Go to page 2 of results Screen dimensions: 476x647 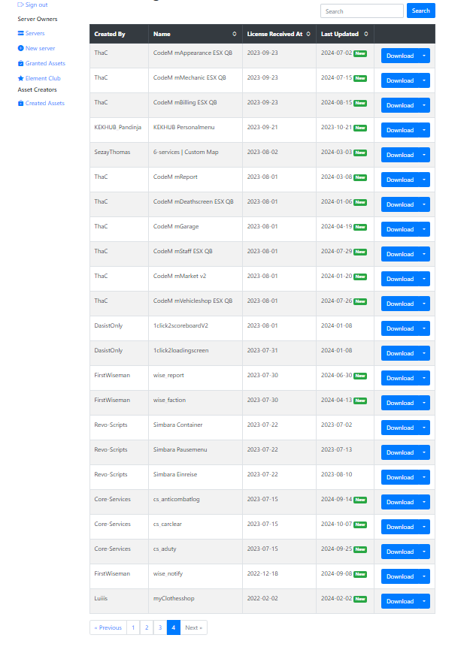click(x=147, y=627)
